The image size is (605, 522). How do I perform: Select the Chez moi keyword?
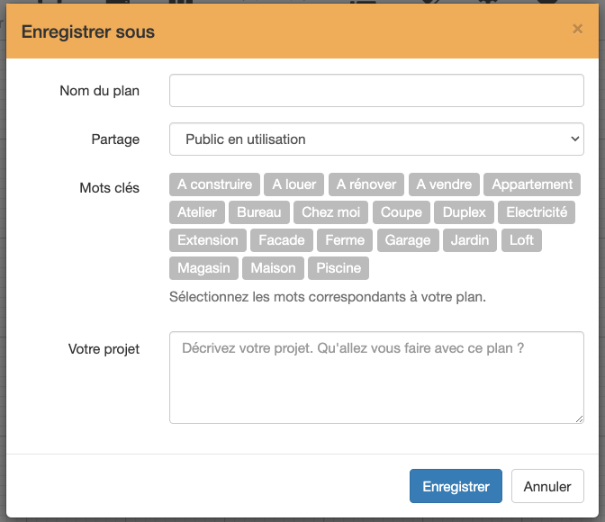[330, 212]
